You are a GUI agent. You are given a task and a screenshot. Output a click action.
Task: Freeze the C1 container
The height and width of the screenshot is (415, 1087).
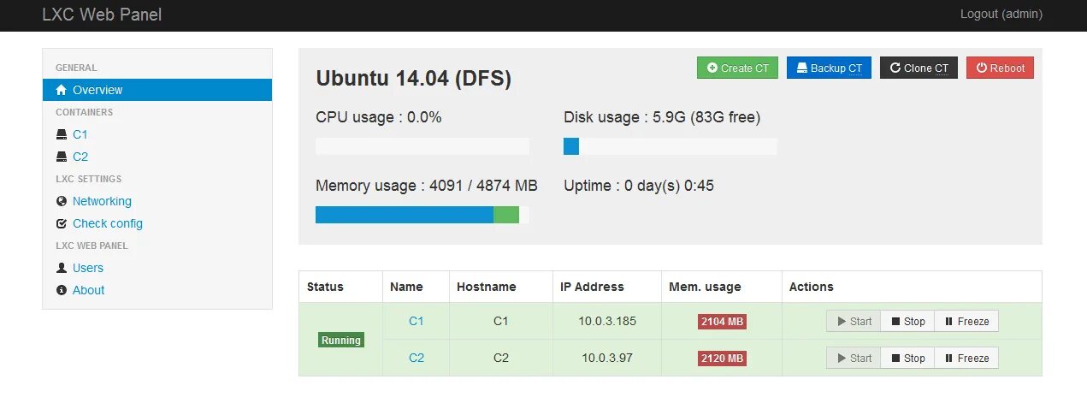tap(966, 322)
